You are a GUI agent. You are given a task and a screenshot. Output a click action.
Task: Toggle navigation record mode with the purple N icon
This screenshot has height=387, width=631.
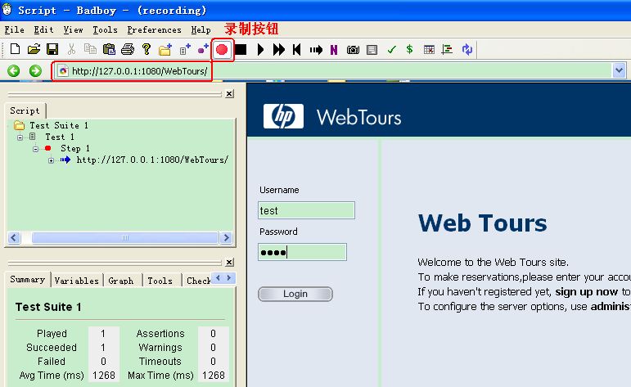334,49
